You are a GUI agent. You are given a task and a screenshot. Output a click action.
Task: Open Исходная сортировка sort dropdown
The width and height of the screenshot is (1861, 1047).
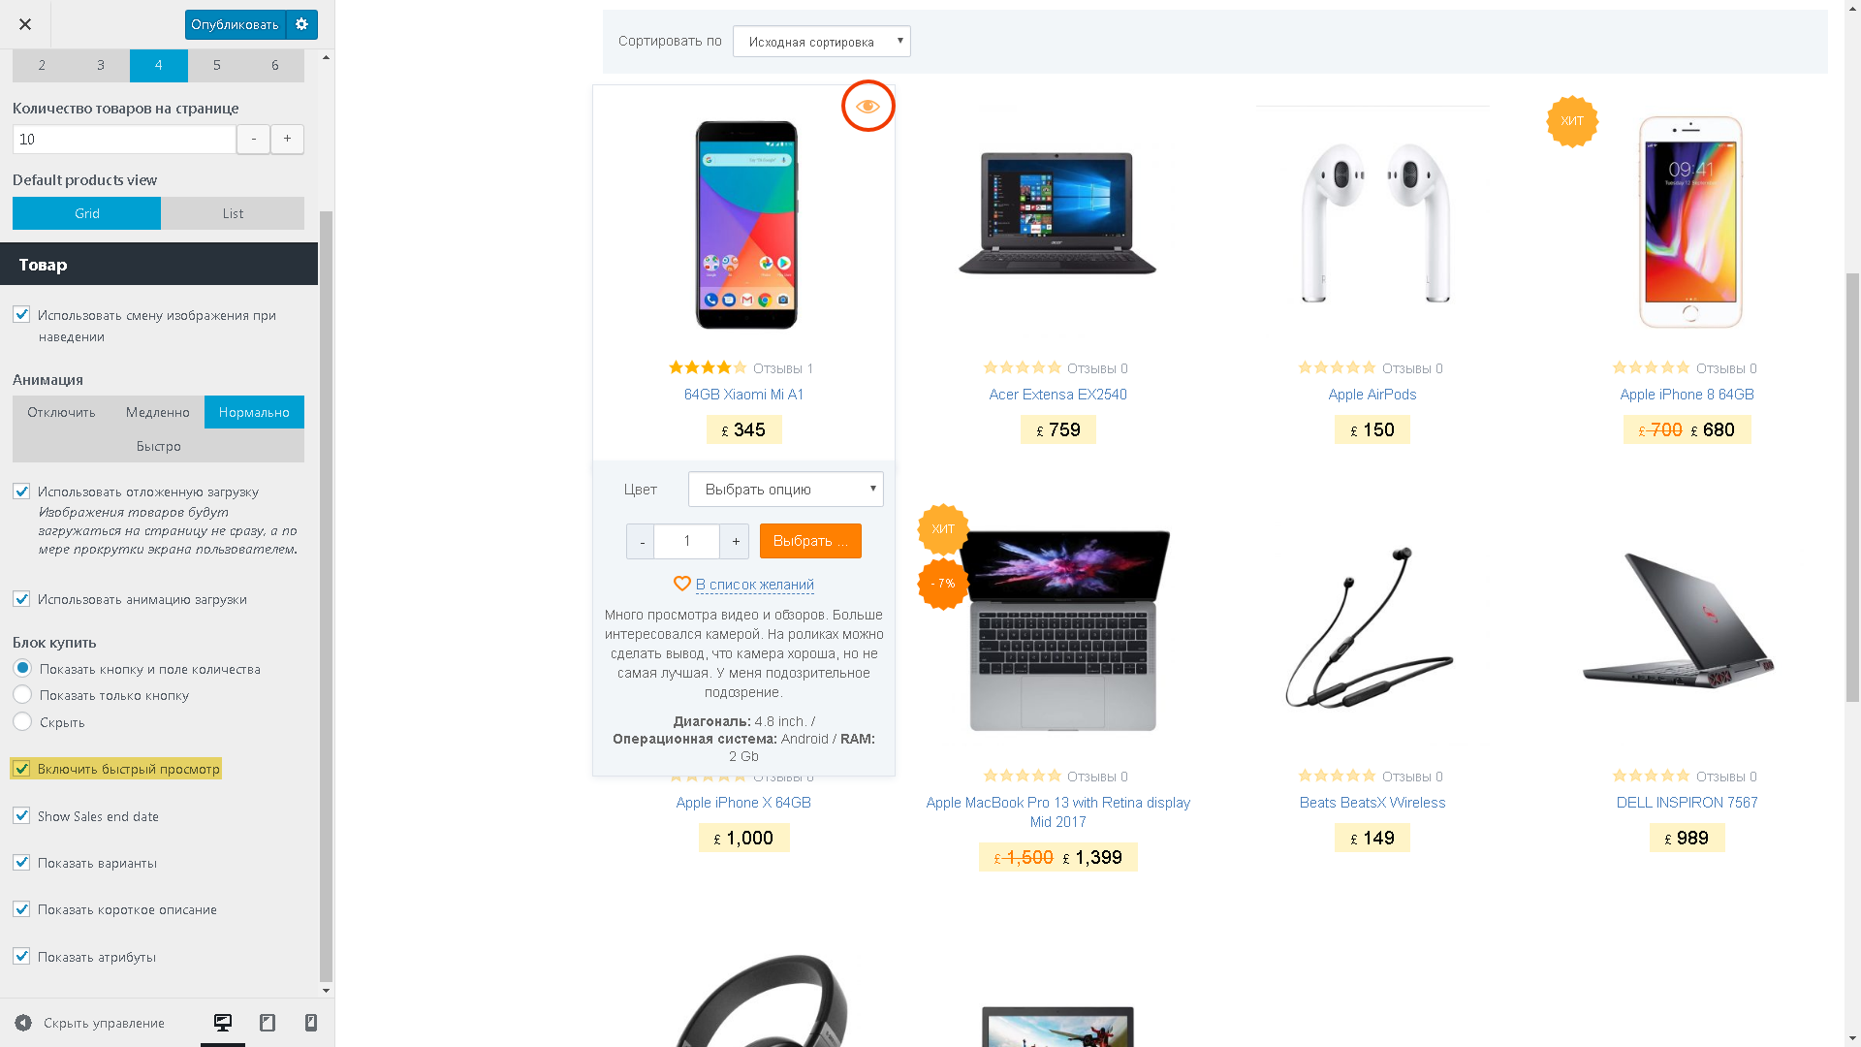point(822,42)
